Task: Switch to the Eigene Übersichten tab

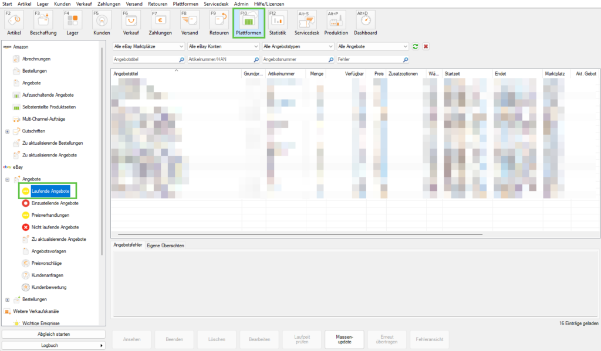Action: point(166,246)
